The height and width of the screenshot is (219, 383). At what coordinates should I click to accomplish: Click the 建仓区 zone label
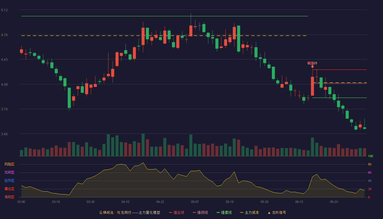[x=9, y=189]
